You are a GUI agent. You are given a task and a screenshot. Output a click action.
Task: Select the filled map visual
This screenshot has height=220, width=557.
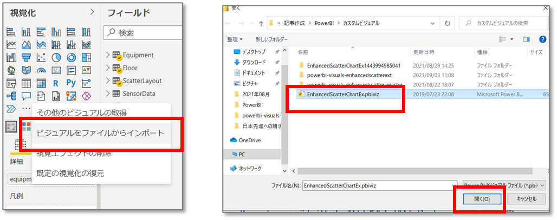point(26,70)
